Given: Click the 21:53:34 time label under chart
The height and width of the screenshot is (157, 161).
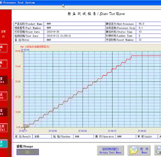Looking at the screenshot, I should coord(82,131).
